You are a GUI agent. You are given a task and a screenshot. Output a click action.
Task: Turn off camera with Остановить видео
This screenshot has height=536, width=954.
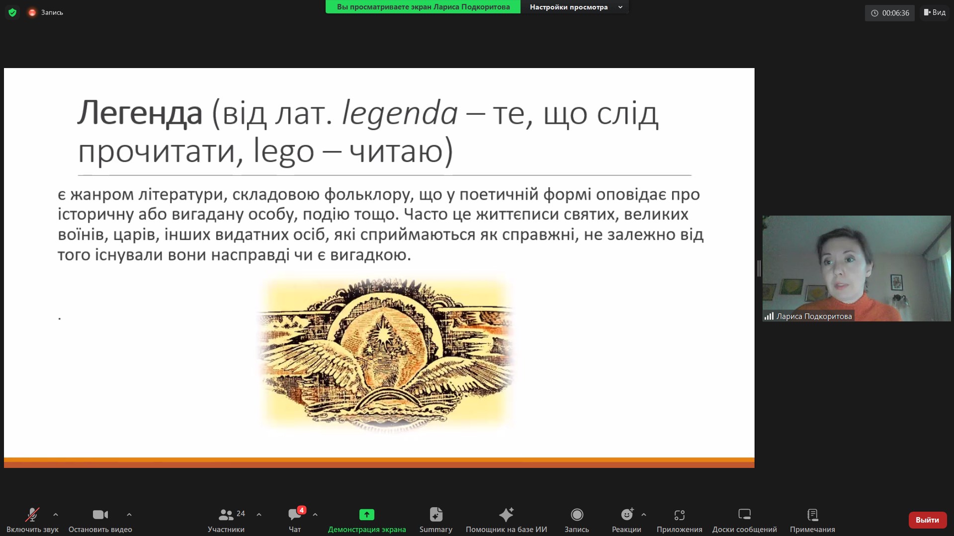point(100,520)
